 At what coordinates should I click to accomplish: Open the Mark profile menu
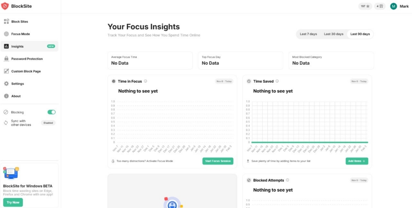pyautogui.click(x=399, y=6)
